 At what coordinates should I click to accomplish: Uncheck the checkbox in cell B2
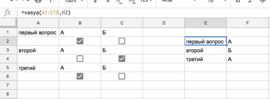(80, 41)
